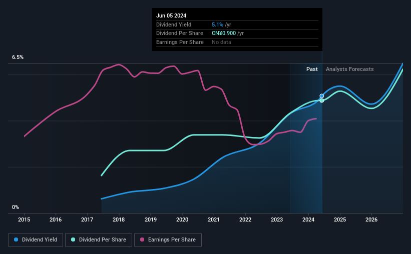Toggle the Dividend Per Share legend series
The height and width of the screenshot is (254, 411).
tap(99, 240)
